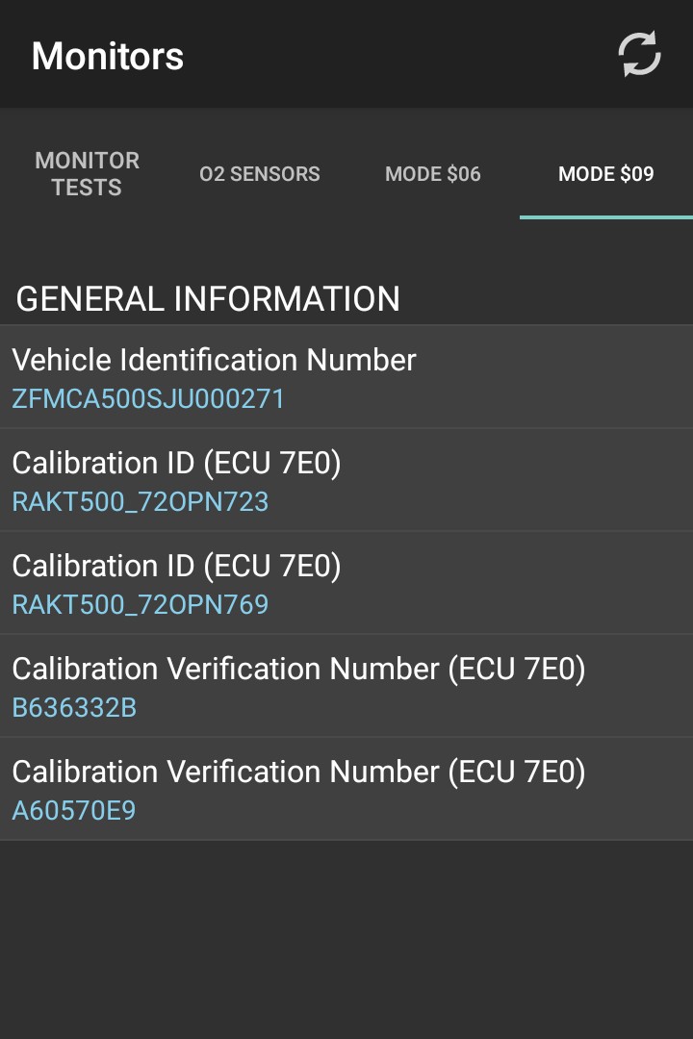This screenshot has height=1039, width=693.
Task: Tap the General Information section header
Action: pyautogui.click(x=208, y=299)
